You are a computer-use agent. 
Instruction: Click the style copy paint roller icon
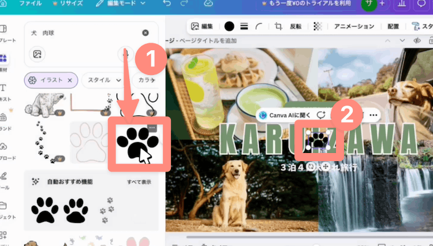(415, 26)
